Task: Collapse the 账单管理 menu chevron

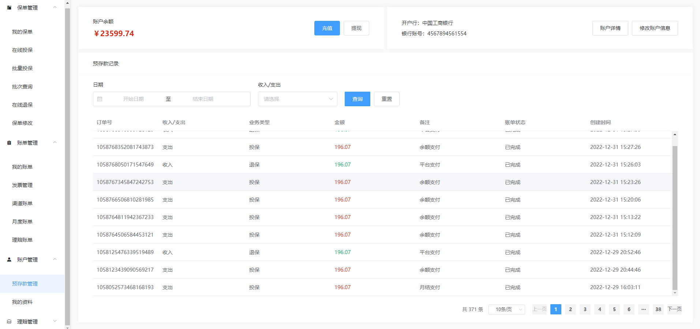Action: 55,142
